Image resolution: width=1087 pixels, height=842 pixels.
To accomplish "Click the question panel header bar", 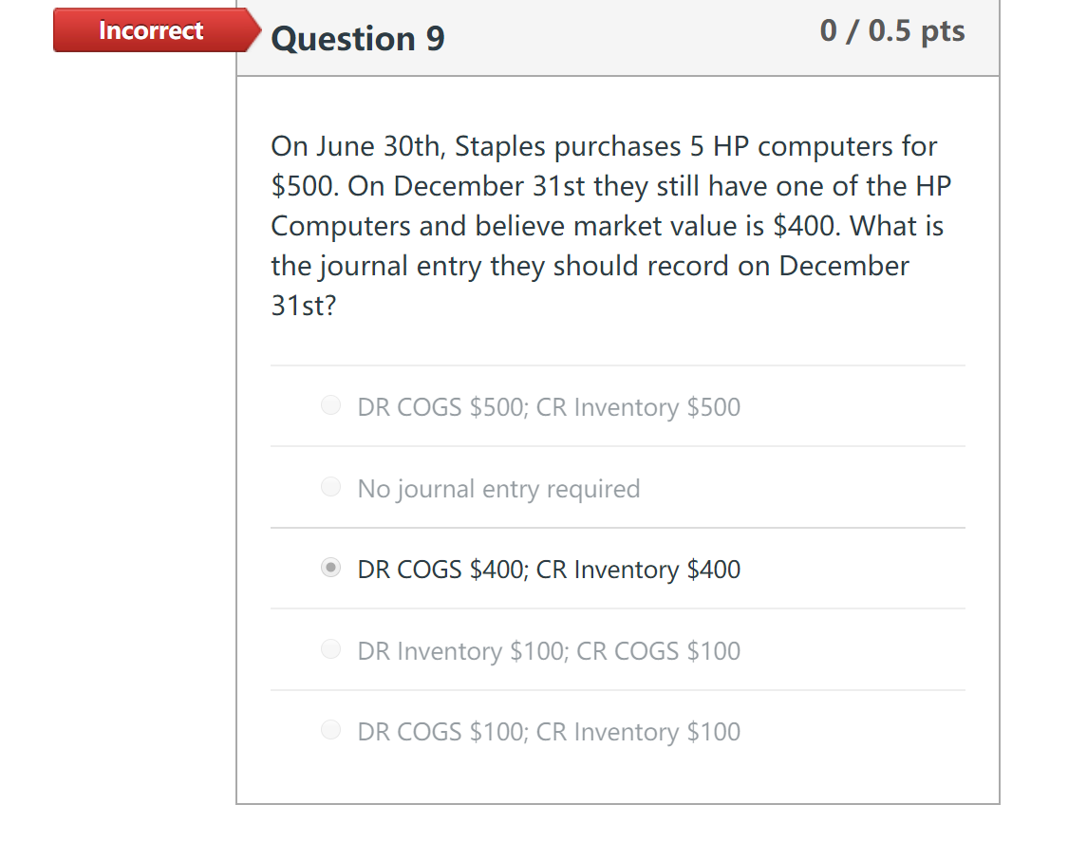I will 618,39.
